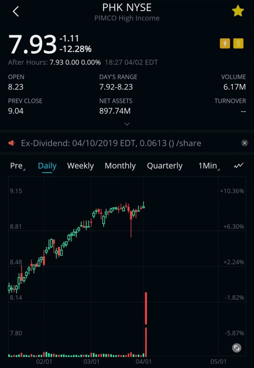The height and width of the screenshot is (368, 254).
Task: Switch to the Quarterly chart tab
Action: click(x=165, y=166)
